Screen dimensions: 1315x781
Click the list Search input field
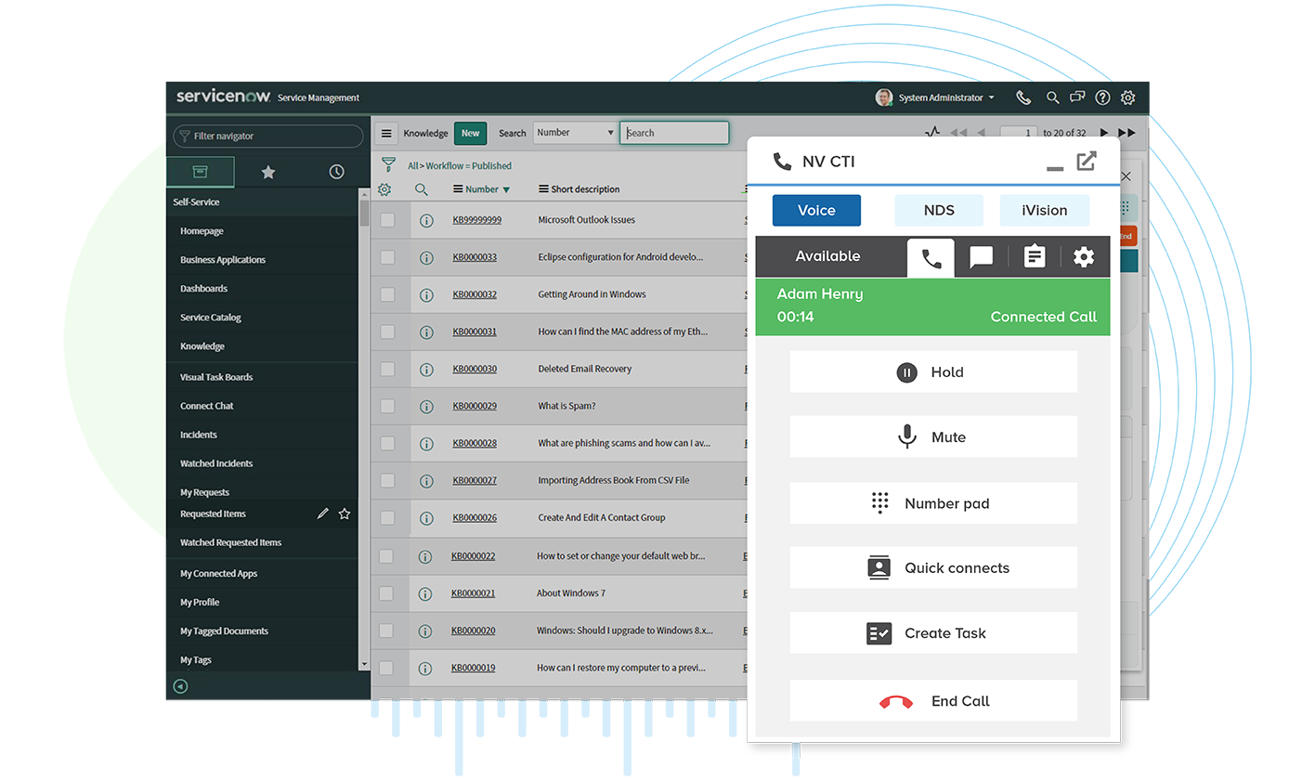click(x=674, y=133)
